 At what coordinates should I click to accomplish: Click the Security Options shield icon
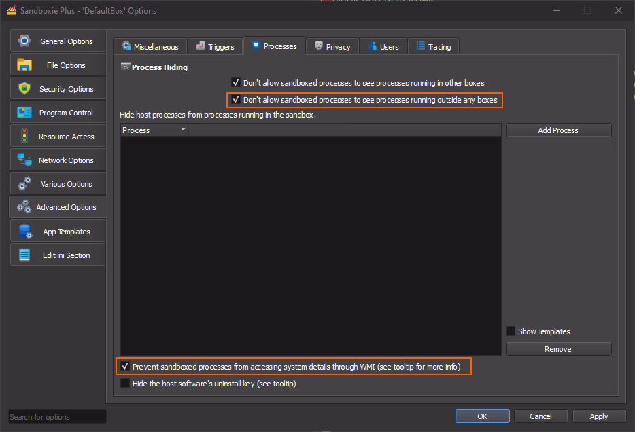tap(24, 89)
